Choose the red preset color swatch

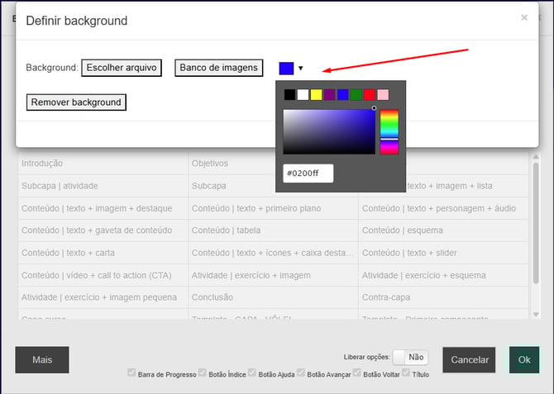[369, 95]
